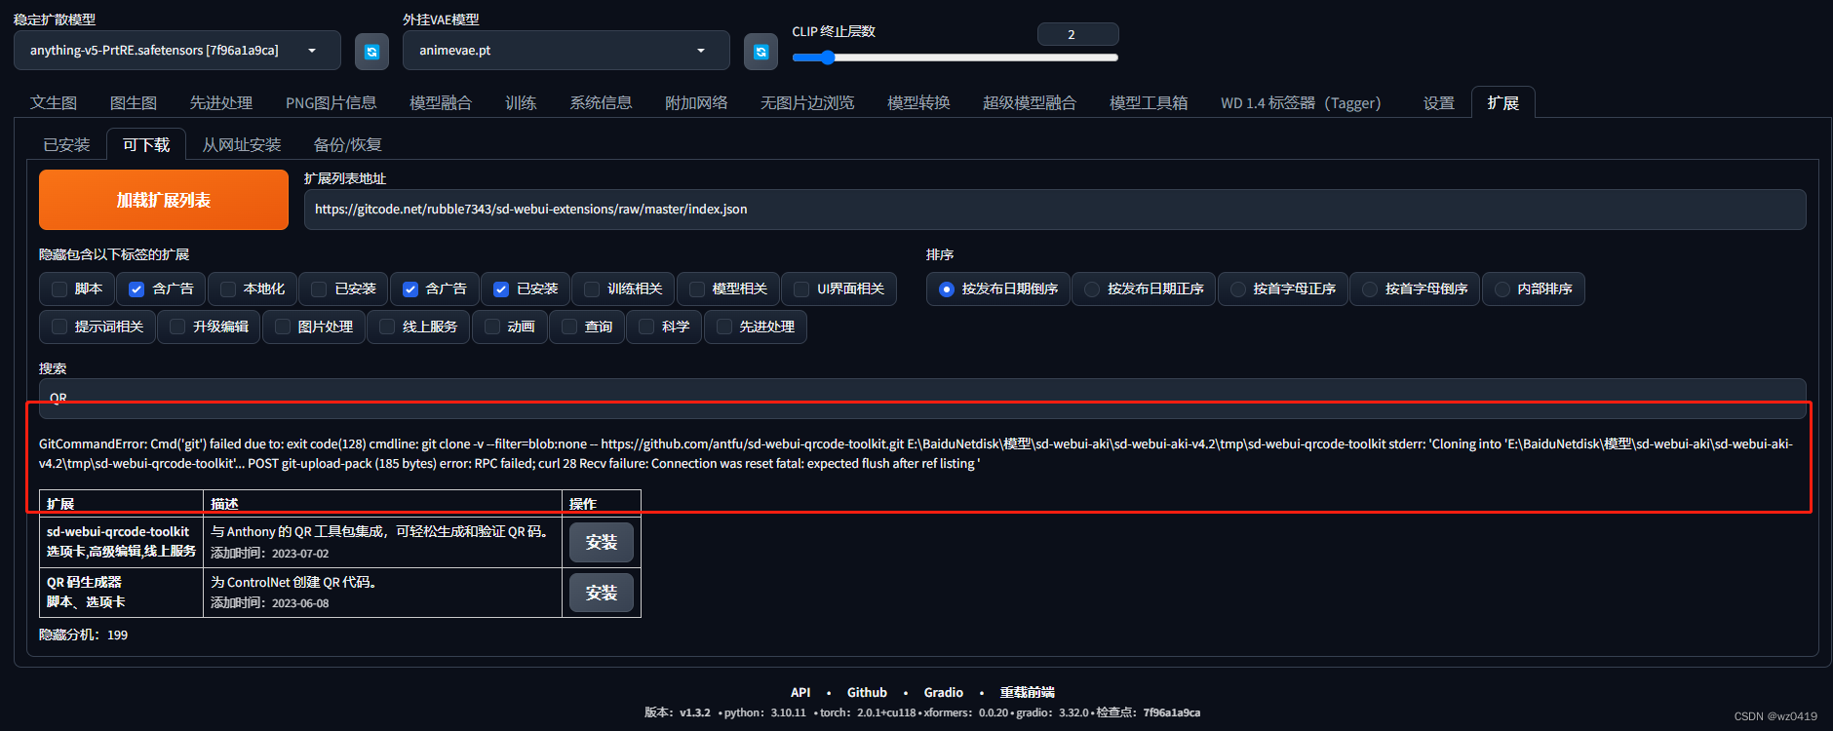Open the 超级模型融合 tab
The width and height of the screenshot is (1833, 731).
click(x=1030, y=102)
